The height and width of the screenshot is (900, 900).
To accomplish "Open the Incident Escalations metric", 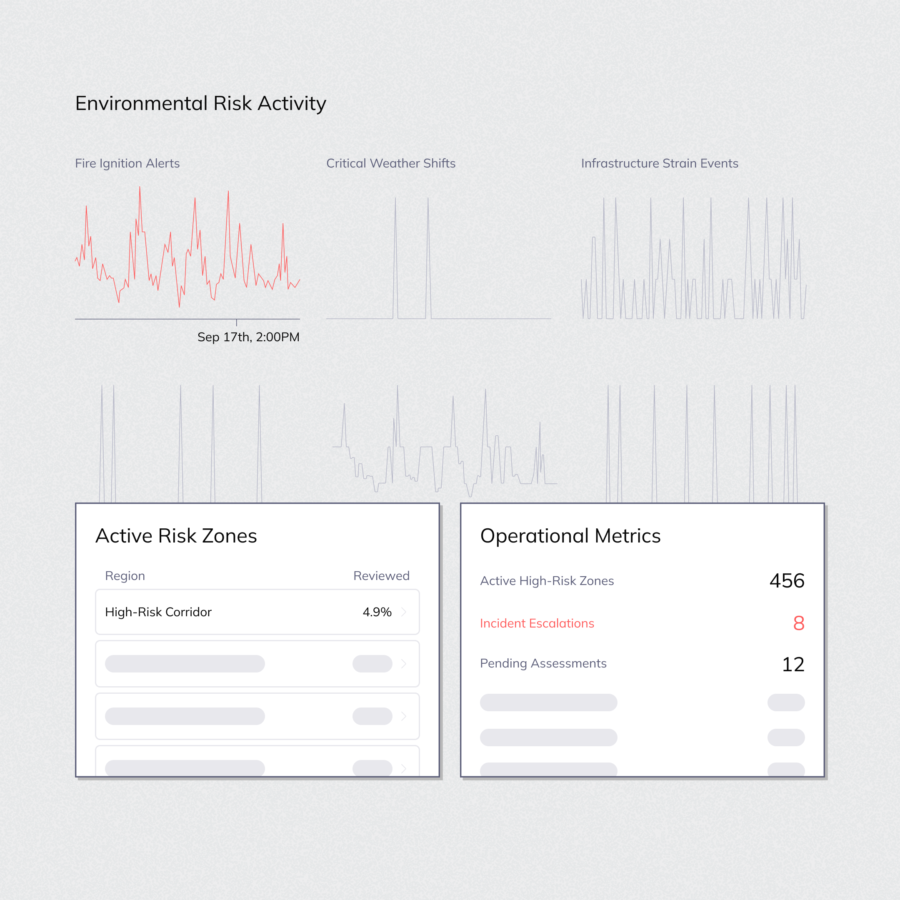I will [537, 623].
